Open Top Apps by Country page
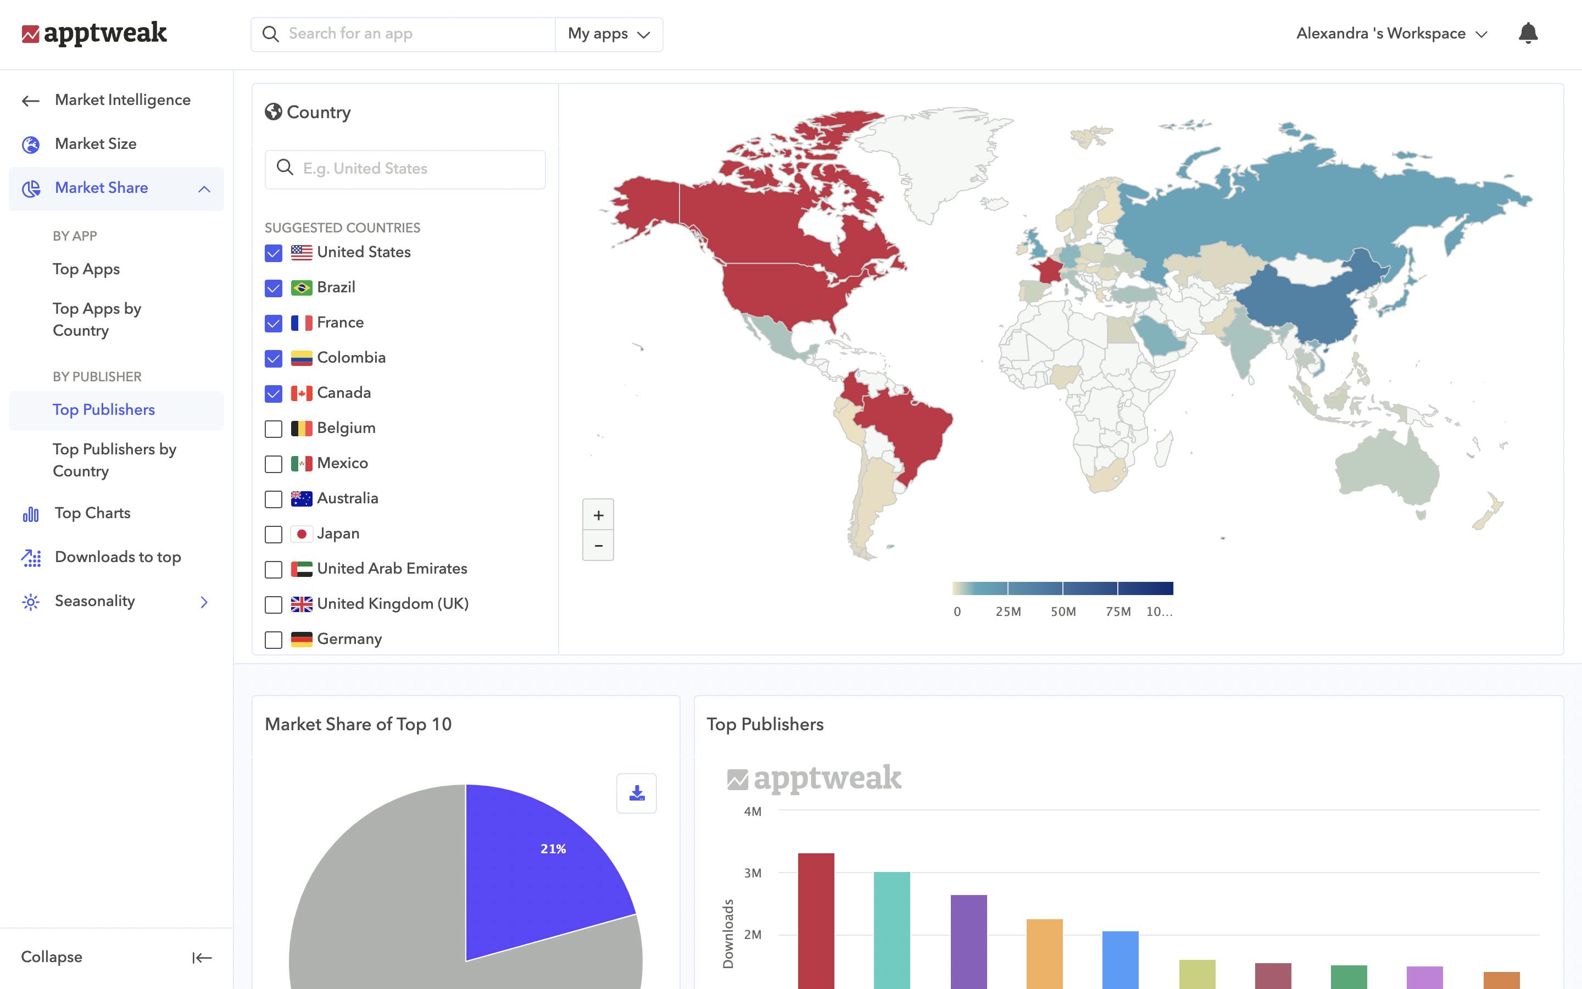This screenshot has width=1582, height=989. point(97,319)
